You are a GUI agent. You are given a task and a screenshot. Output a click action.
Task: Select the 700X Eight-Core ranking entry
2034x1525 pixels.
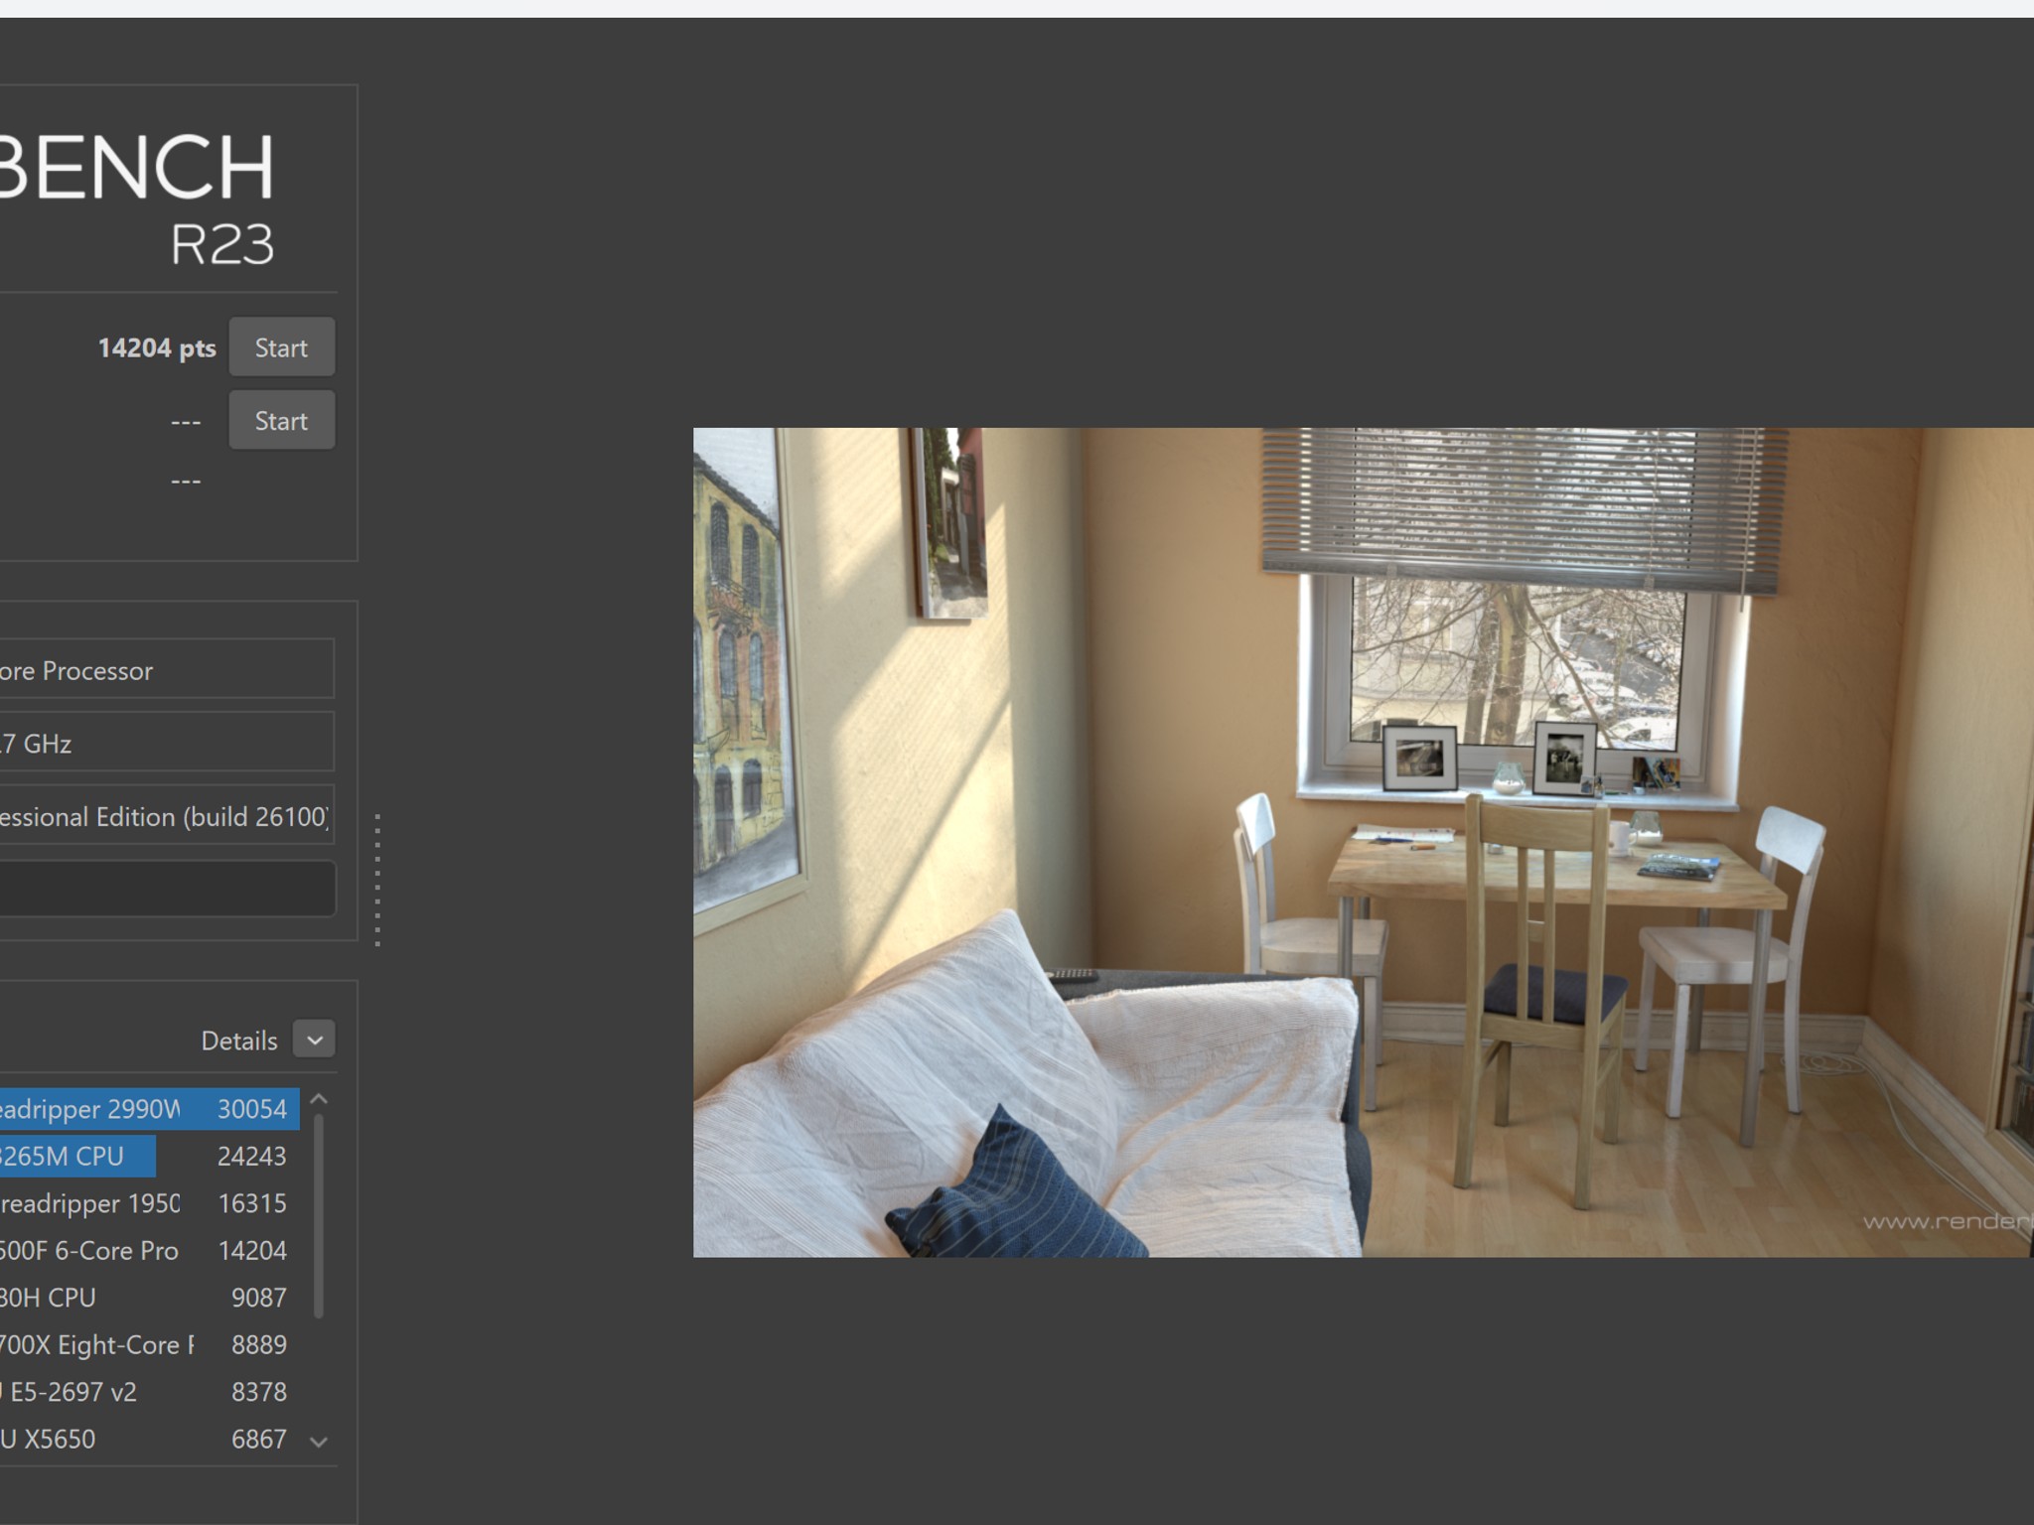149,1344
